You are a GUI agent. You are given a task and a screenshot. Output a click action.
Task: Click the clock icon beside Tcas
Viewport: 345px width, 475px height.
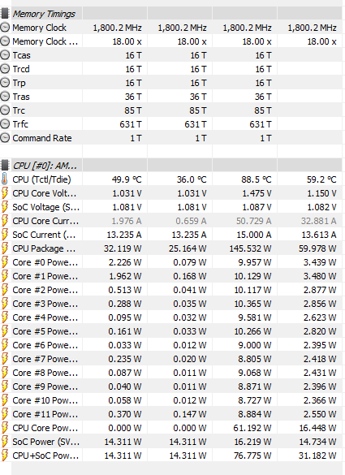(5, 55)
